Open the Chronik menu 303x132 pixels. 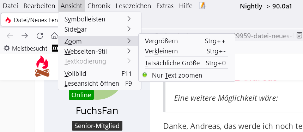point(99,6)
